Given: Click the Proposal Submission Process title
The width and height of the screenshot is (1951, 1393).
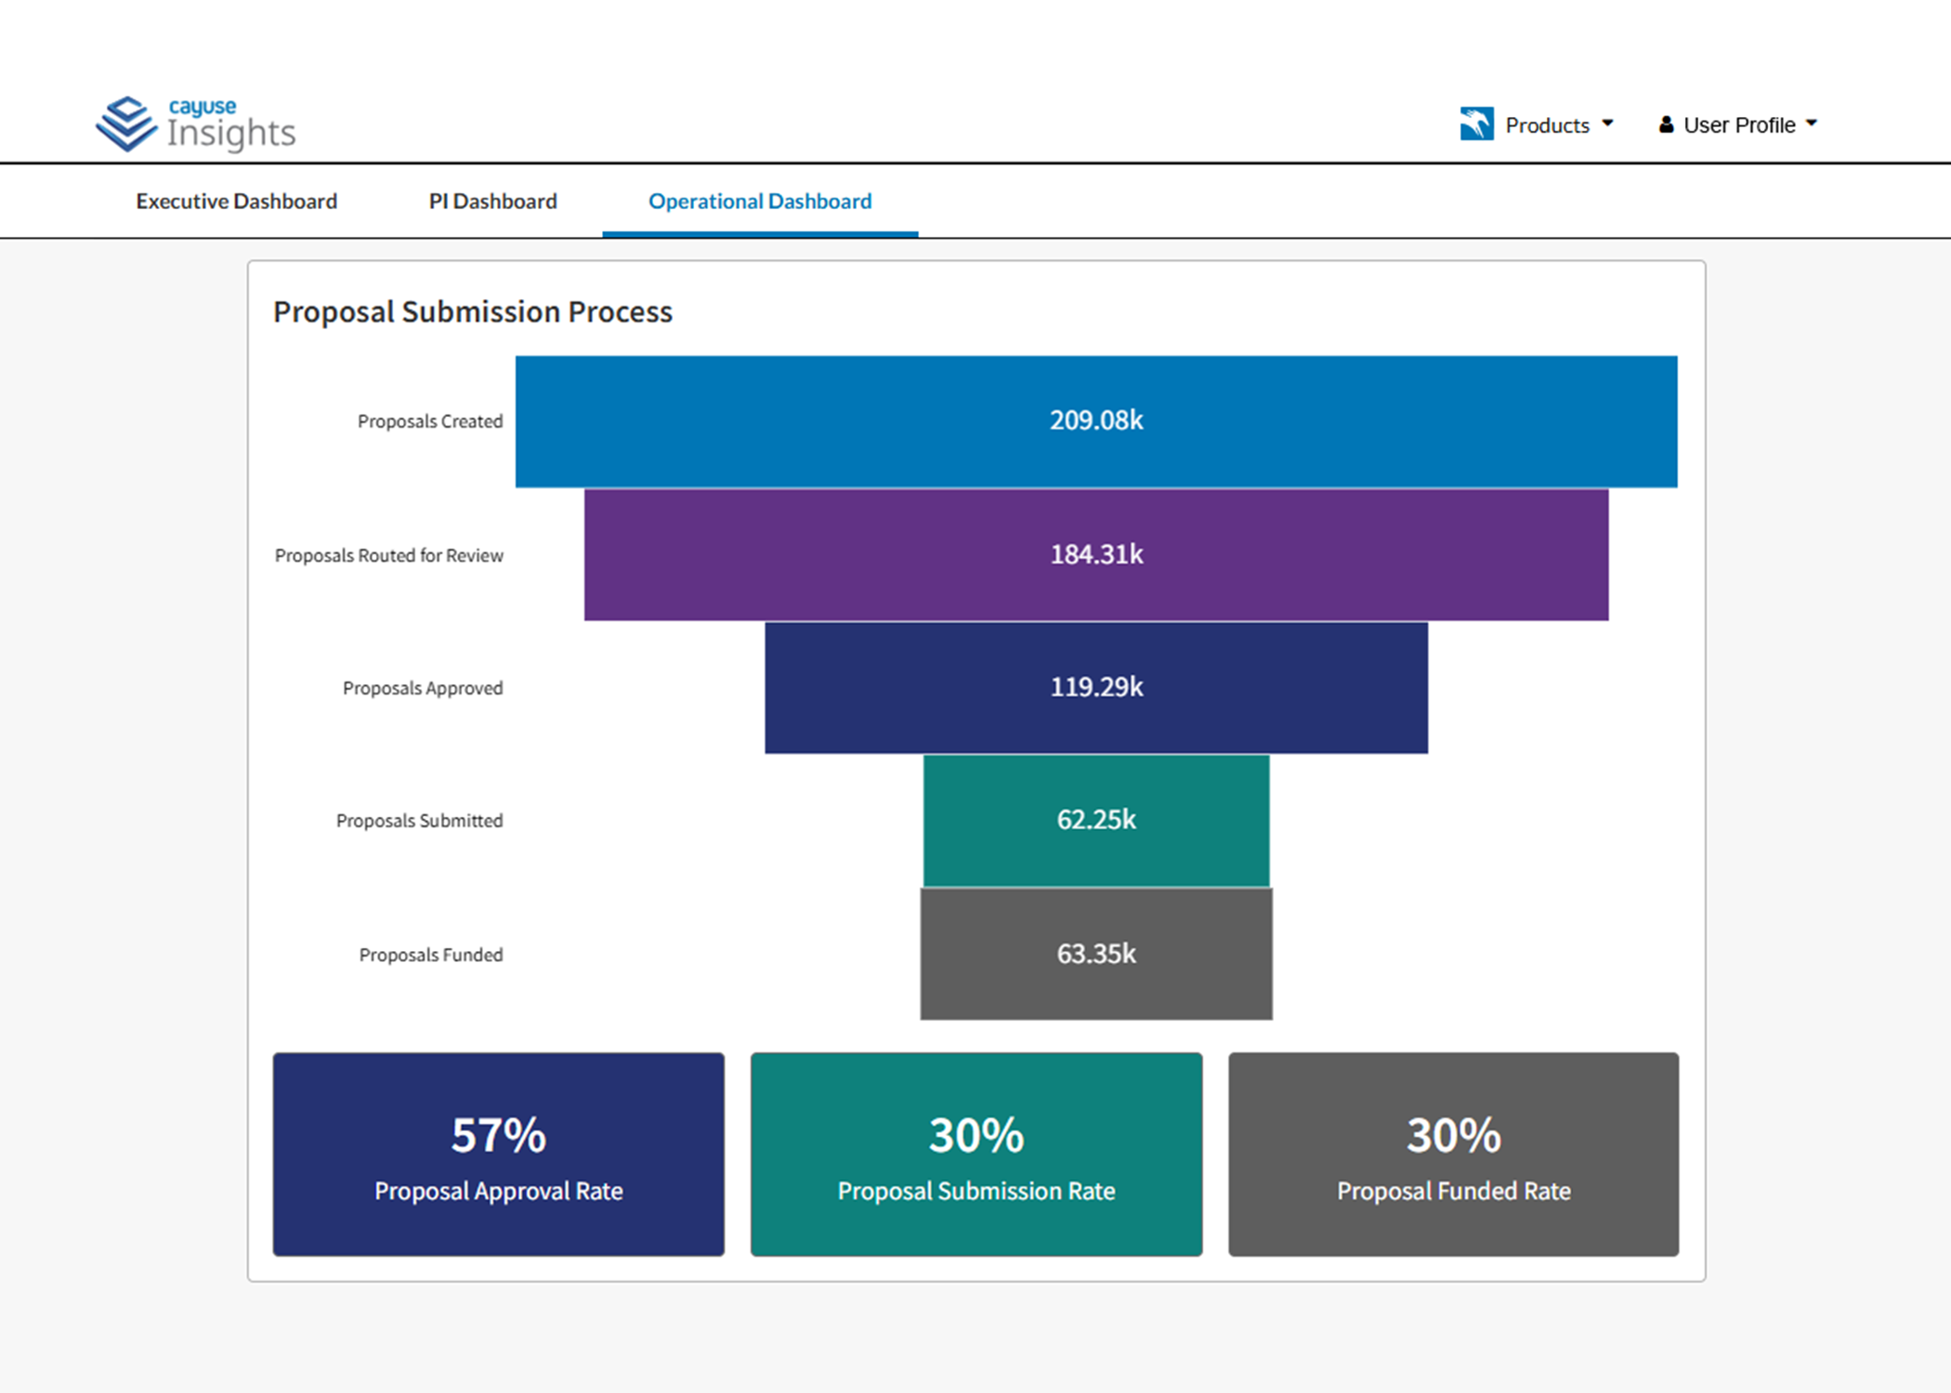Looking at the screenshot, I should pyautogui.click(x=472, y=312).
